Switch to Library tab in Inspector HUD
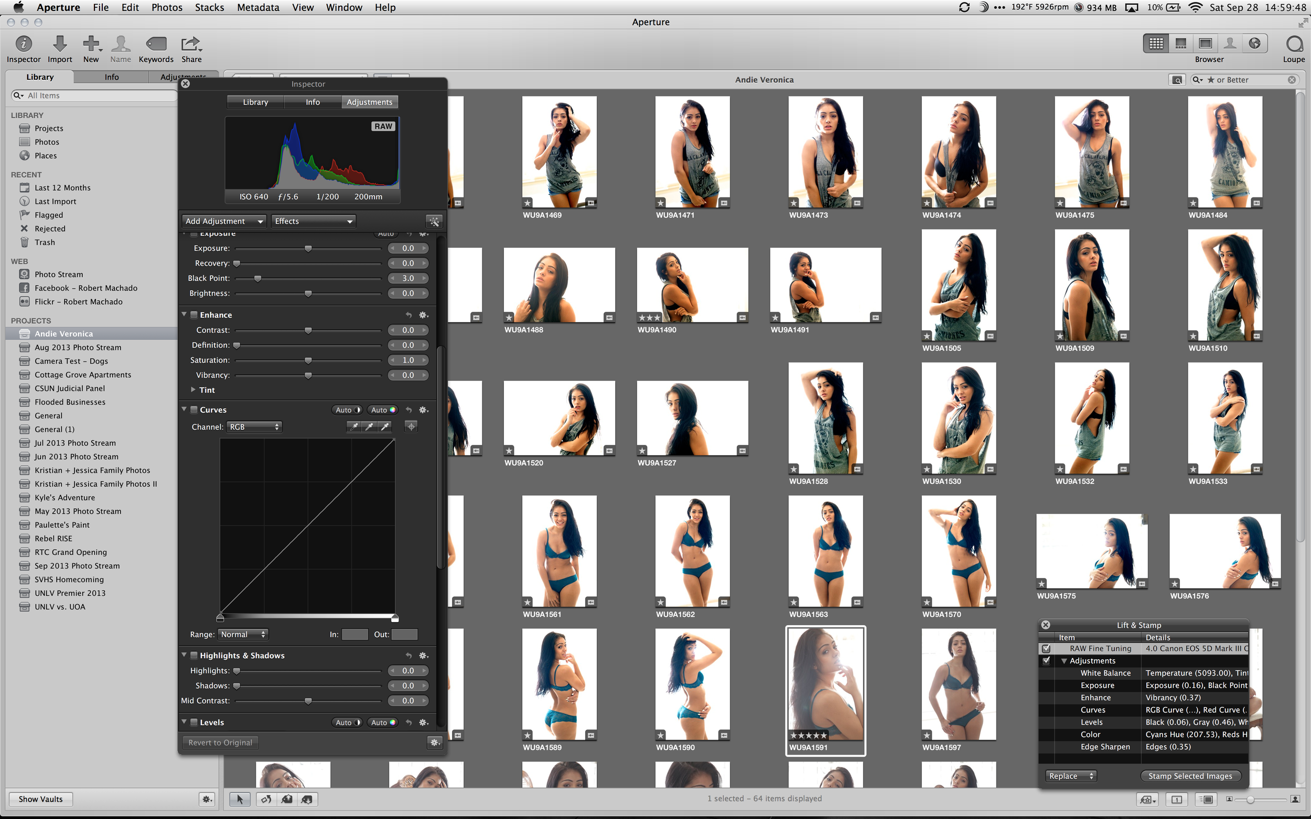The width and height of the screenshot is (1311, 819). 255,102
